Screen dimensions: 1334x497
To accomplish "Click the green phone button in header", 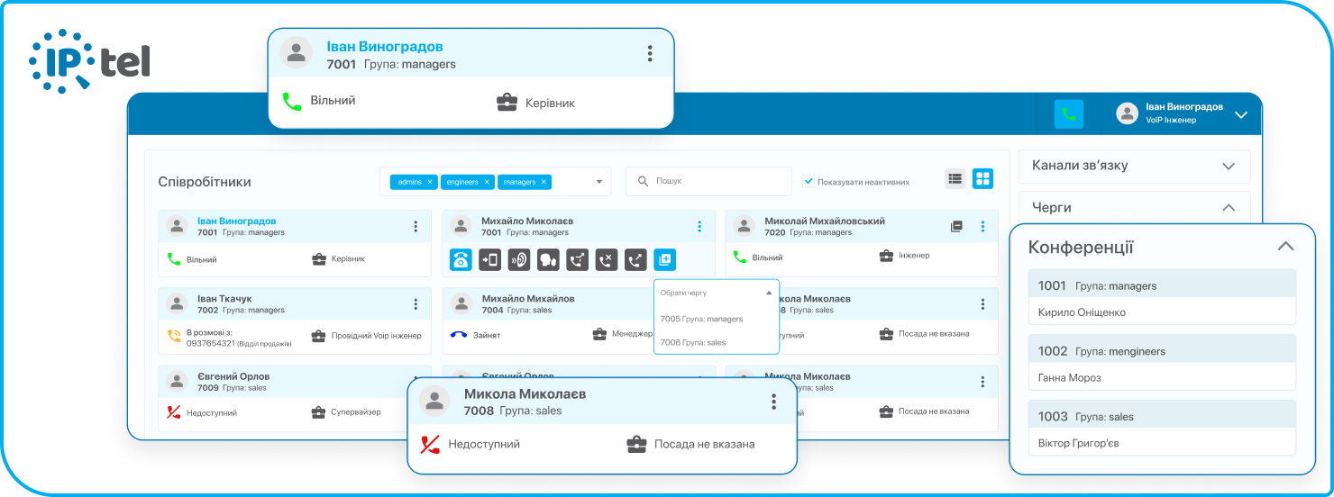I will (x=1069, y=113).
